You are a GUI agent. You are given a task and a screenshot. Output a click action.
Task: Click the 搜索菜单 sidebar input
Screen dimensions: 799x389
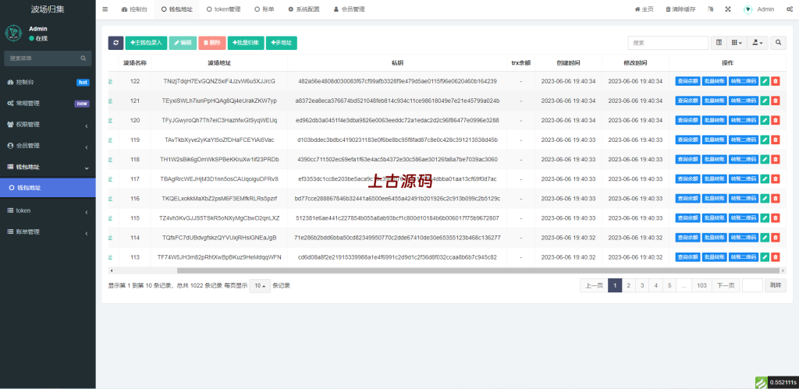click(x=43, y=58)
